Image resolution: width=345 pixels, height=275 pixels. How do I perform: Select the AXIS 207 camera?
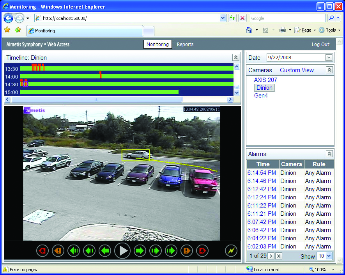pyautogui.click(x=265, y=80)
